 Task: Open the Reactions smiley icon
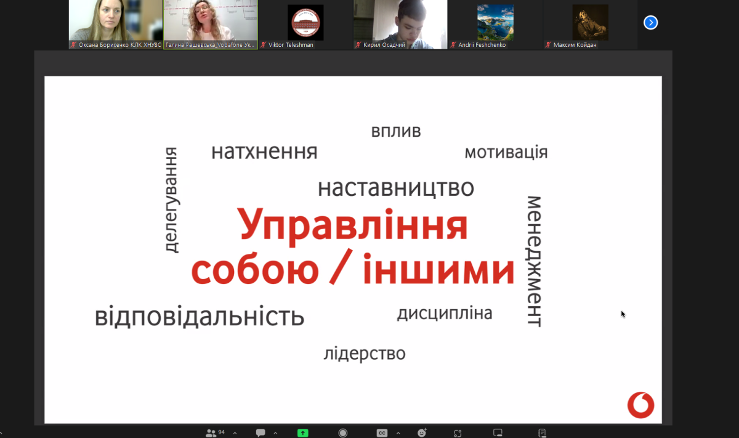(422, 432)
